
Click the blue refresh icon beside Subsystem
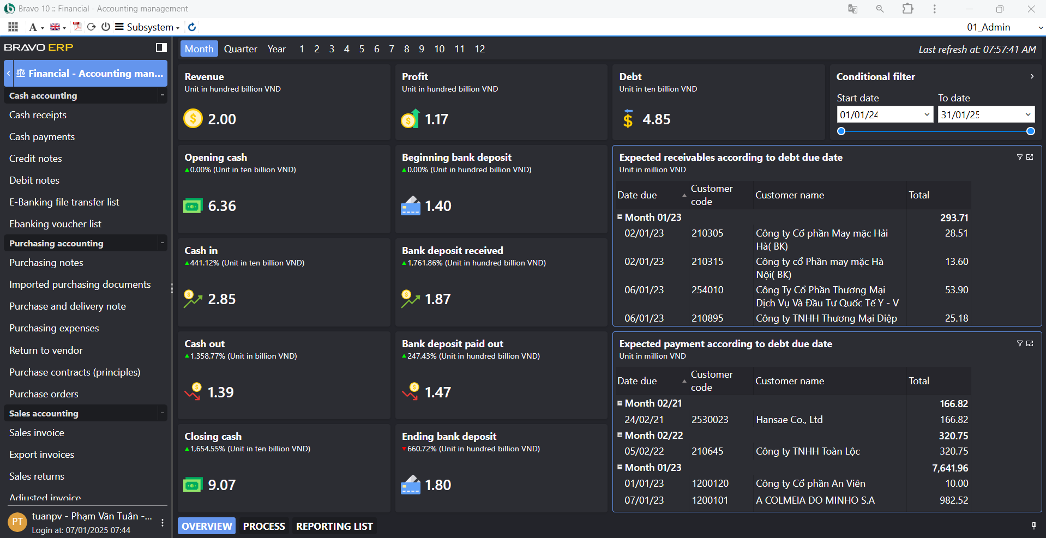(192, 27)
